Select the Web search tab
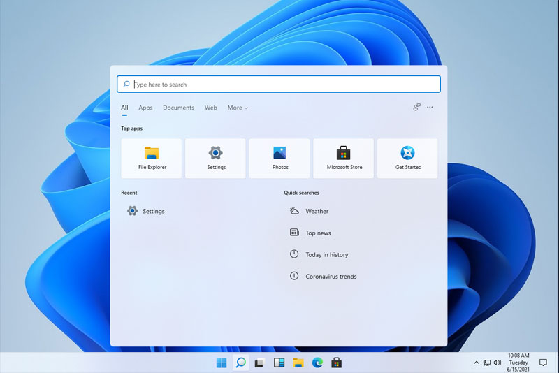 210,108
